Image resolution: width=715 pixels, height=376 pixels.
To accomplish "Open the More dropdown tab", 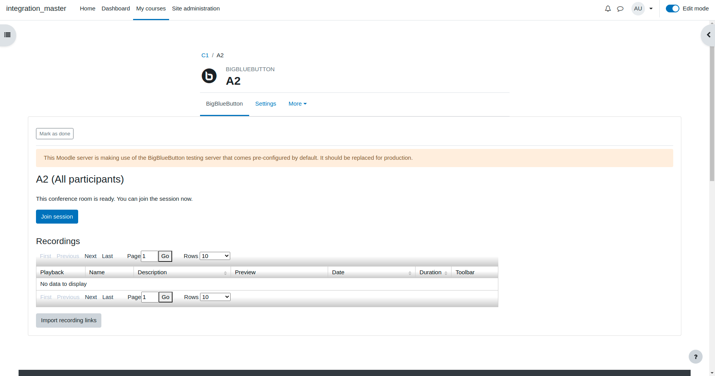I will (x=298, y=104).
